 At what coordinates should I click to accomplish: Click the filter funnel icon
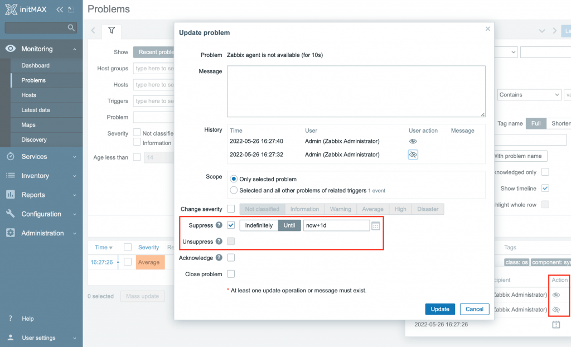112,30
